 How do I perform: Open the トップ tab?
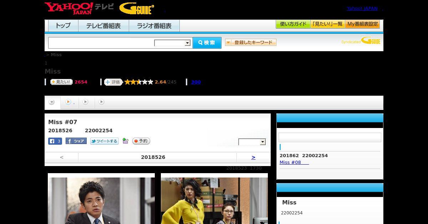pos(63,26)
